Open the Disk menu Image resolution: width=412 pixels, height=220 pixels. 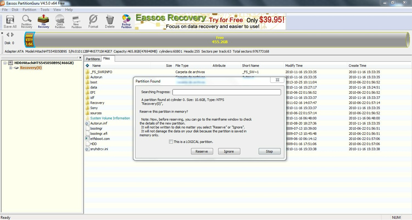[x=15, y=10]
